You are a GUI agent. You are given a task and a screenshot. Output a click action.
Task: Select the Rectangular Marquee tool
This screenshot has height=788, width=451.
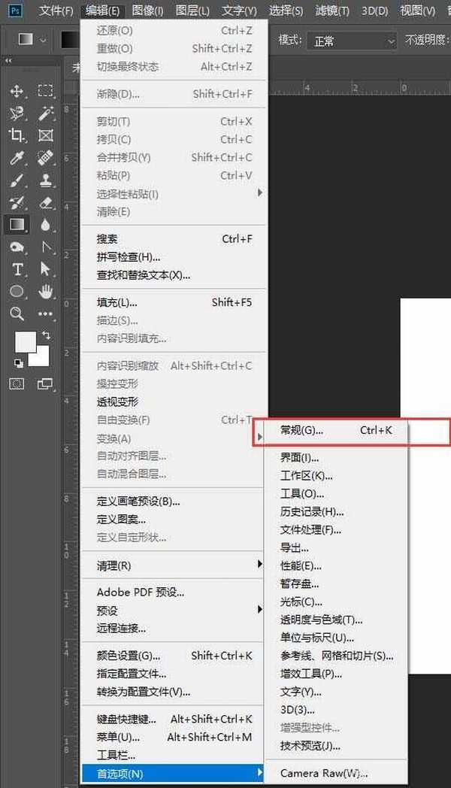(46, 91)
